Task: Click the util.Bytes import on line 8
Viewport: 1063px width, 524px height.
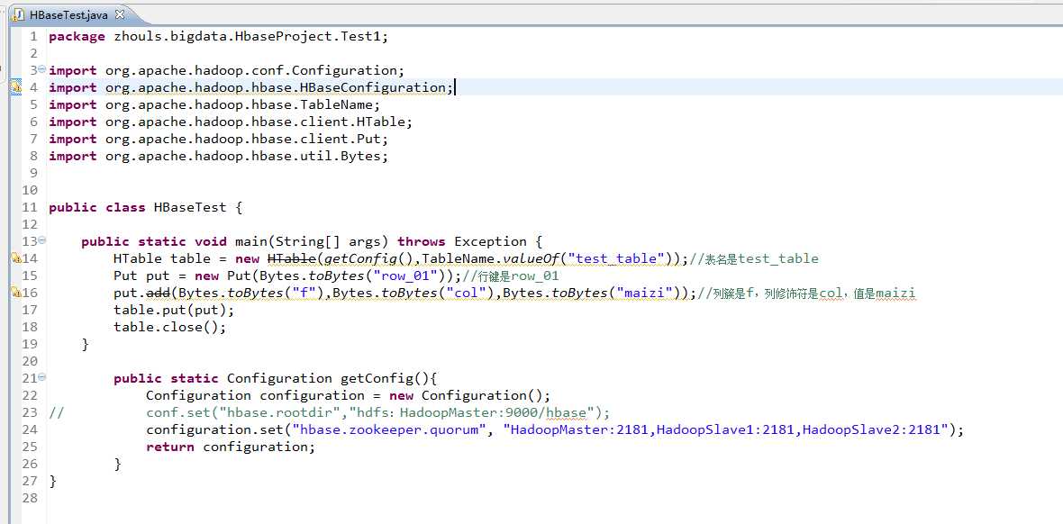Action: [x=246, y=156]
